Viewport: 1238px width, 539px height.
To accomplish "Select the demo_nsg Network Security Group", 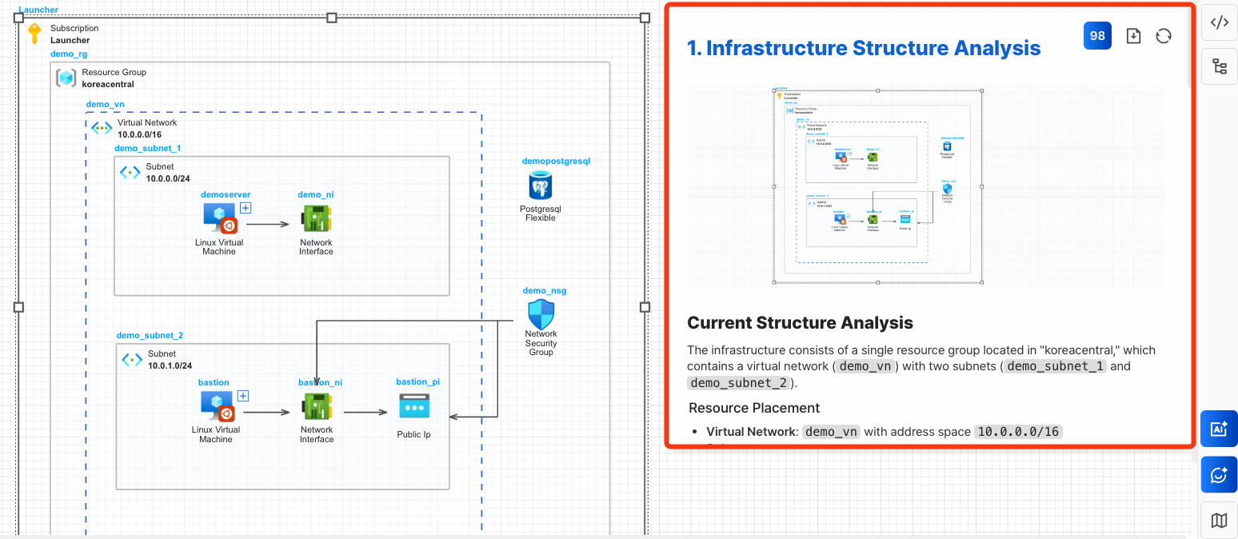I will [x=541, y=313].
